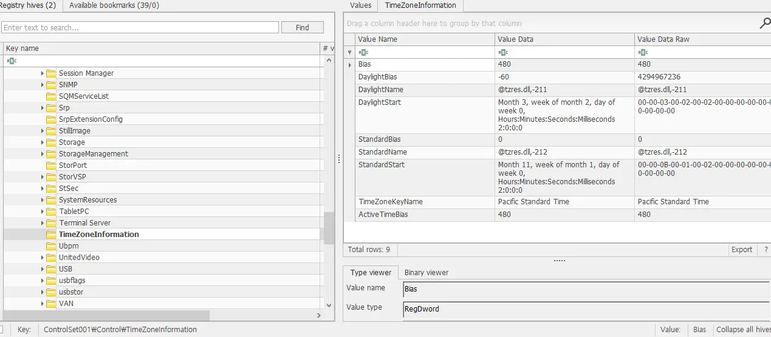Open the Binary viewer tab
The height and width of the screenshot is (337, 771).
point(426,273)
